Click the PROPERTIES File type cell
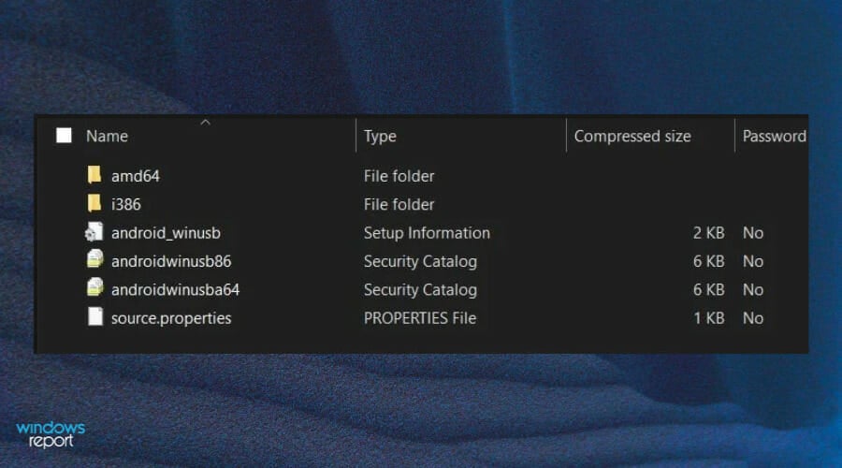The width and height of the screenshot is (842, 468). click(x=420, y=318)
